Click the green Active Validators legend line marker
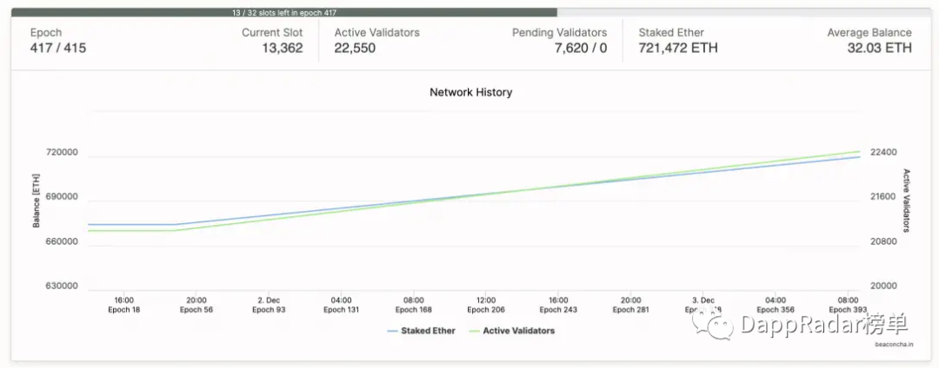This screenshot has width=939, height=368. (475, 331)
